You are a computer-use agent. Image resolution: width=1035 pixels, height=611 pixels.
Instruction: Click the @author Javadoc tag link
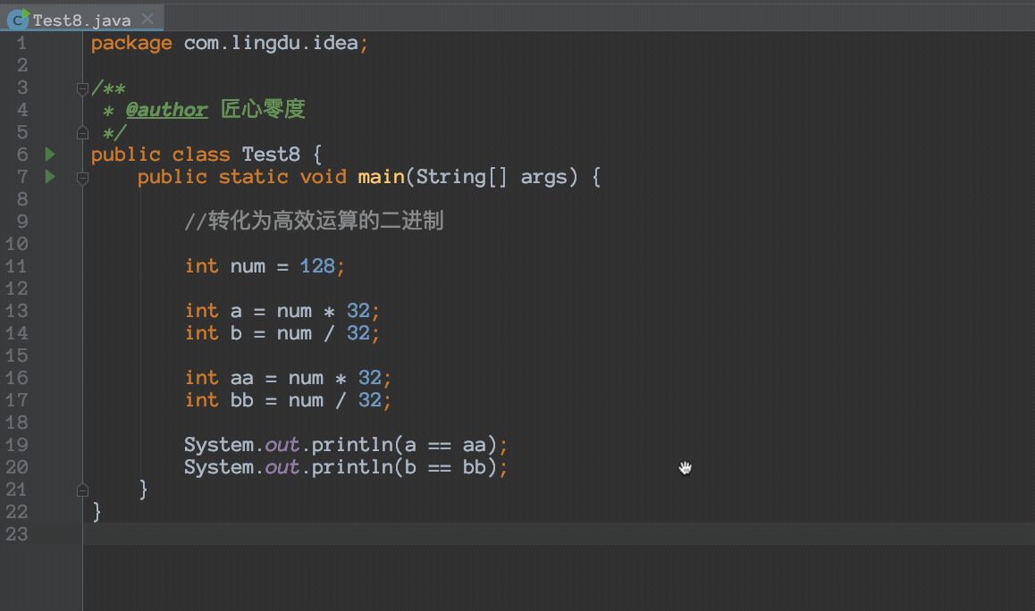(x=166, y=109)
